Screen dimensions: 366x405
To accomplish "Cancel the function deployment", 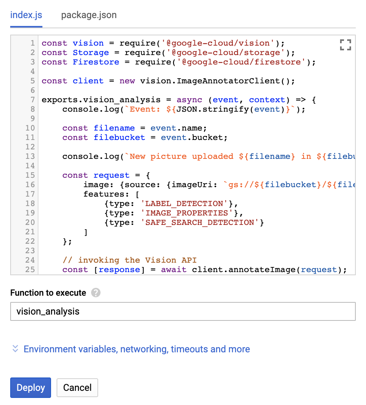I will [77, 388].
